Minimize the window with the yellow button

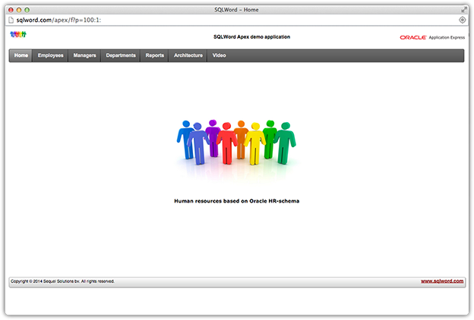click(x=19, y=10)
